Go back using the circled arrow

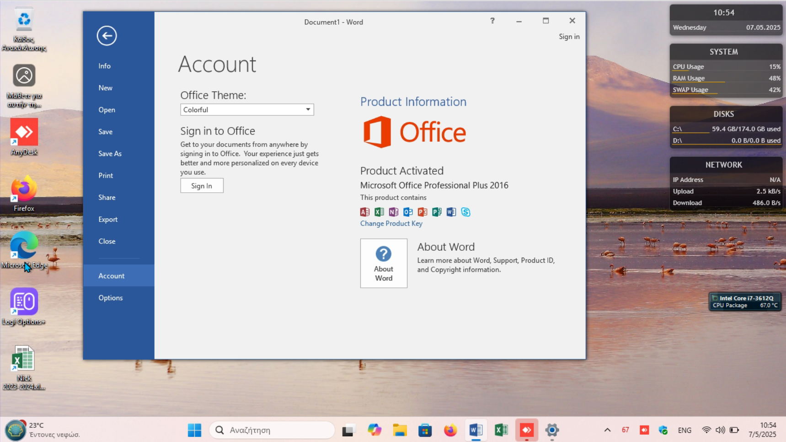pos(107,36)
